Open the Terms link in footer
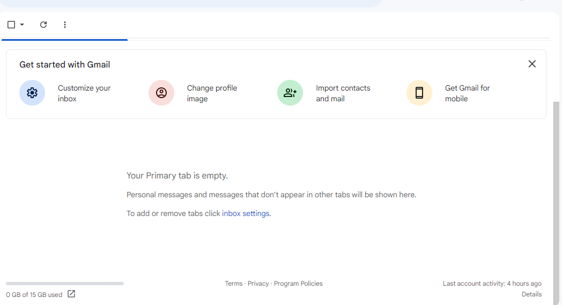The width and height of the screenshot is (562, 305). (234, 284)
